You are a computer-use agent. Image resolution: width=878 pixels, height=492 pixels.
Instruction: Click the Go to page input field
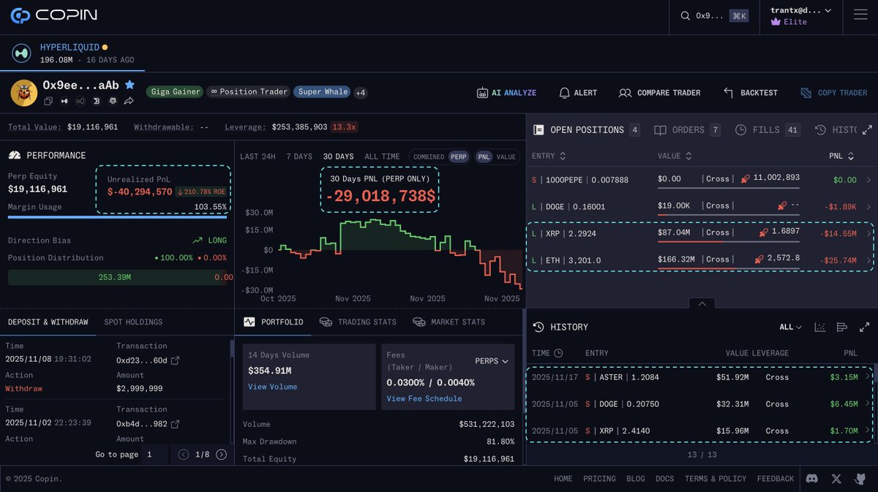155,455
